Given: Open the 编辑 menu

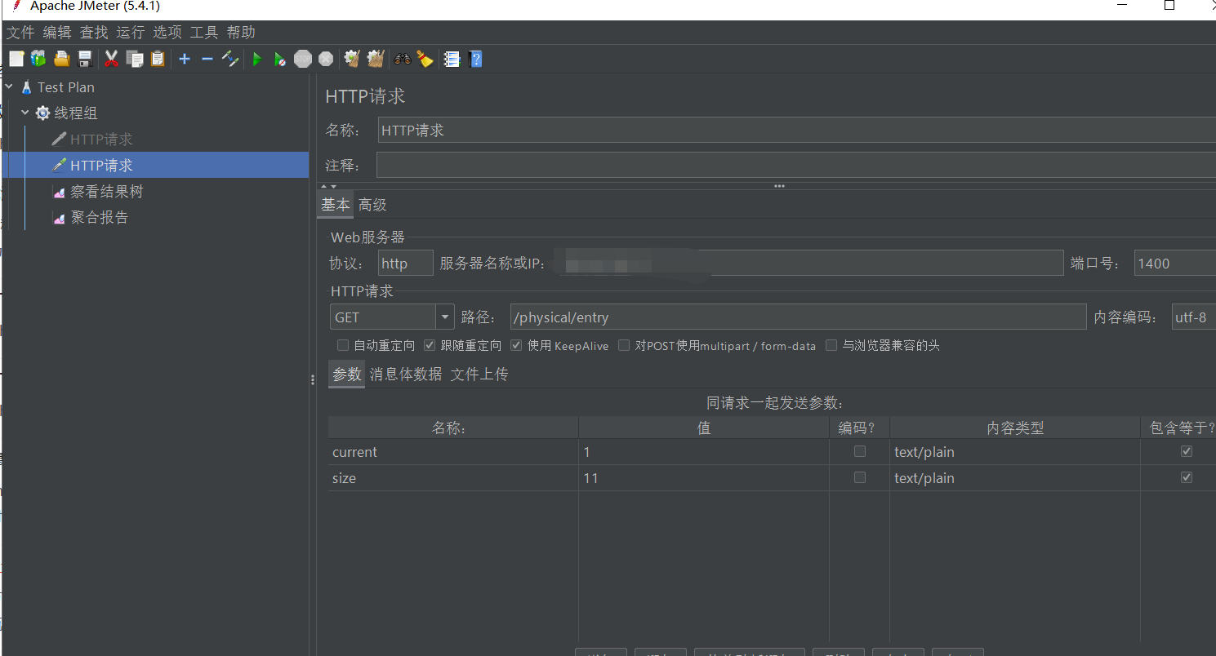Looking at the screenshot, I should [57, 32].
